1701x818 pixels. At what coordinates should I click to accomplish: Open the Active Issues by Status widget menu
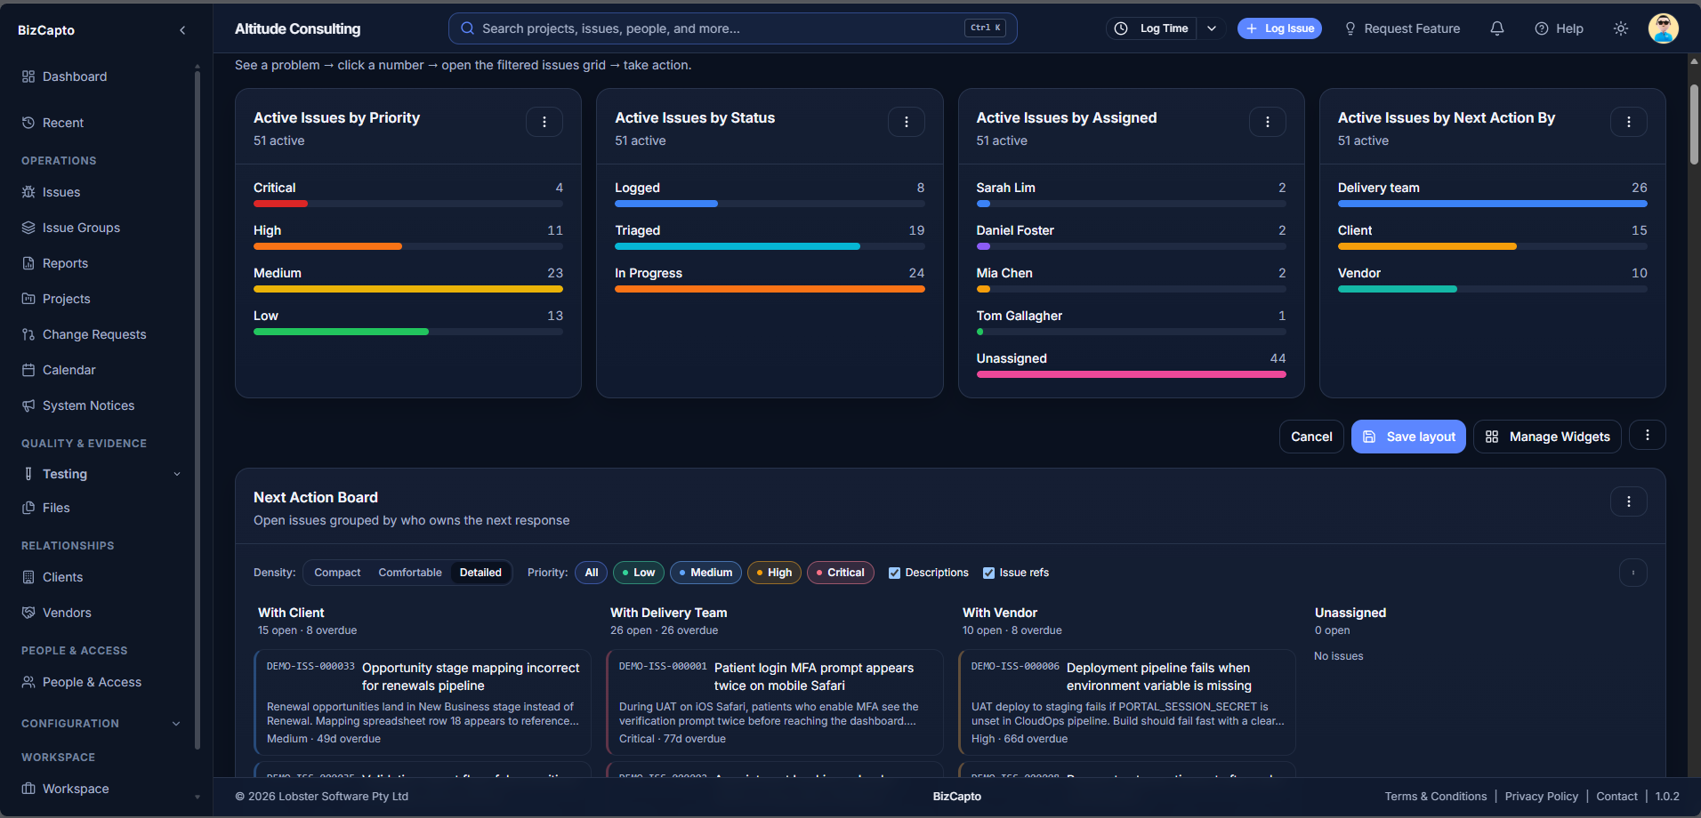click(907, 122)
